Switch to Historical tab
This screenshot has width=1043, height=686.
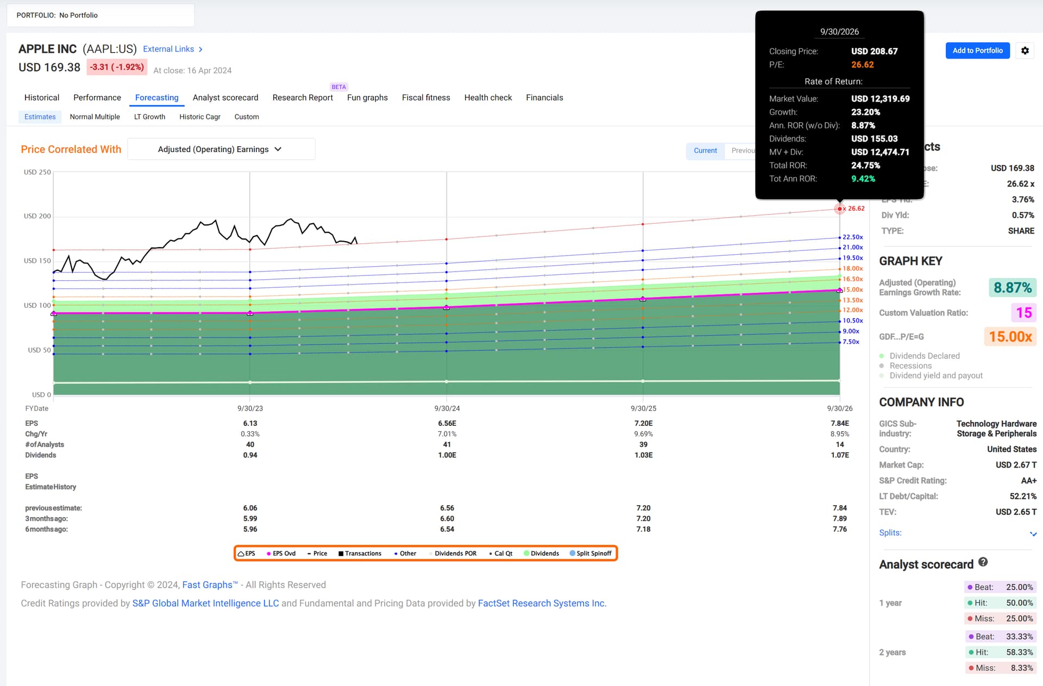[x=42, y=98]
